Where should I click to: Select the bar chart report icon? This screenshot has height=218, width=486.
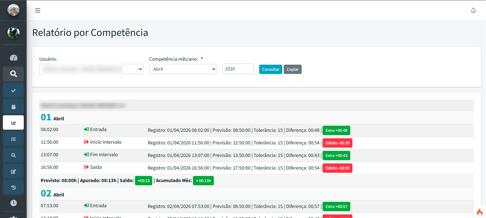[x=13, y=122]
